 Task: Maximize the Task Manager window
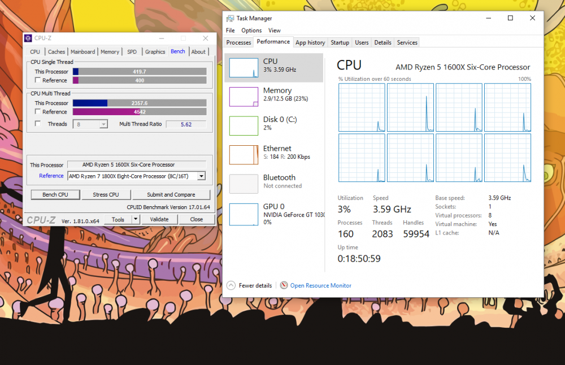[x=510, y=18]
